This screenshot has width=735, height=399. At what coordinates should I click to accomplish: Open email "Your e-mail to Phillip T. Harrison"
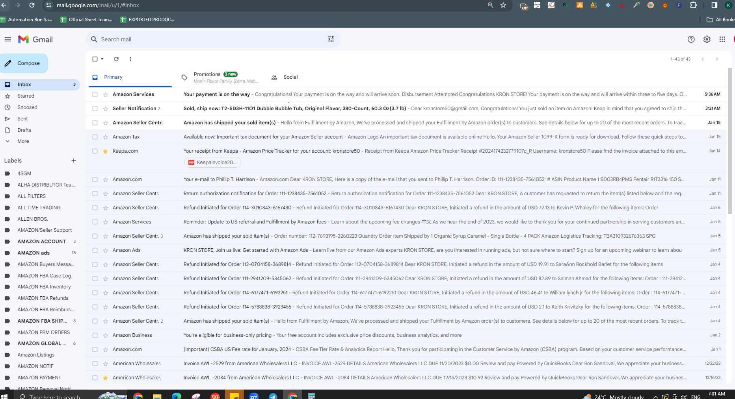(406, 179)
